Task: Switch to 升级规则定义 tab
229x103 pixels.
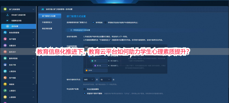Action: (47, 22)
